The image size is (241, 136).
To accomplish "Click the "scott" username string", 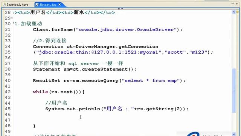I will [x=175, y=52].
